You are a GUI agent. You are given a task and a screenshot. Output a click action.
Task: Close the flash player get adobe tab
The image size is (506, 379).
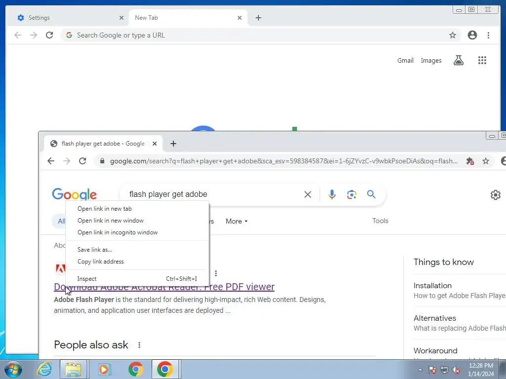pyautogui.click(x=155, y=144)
